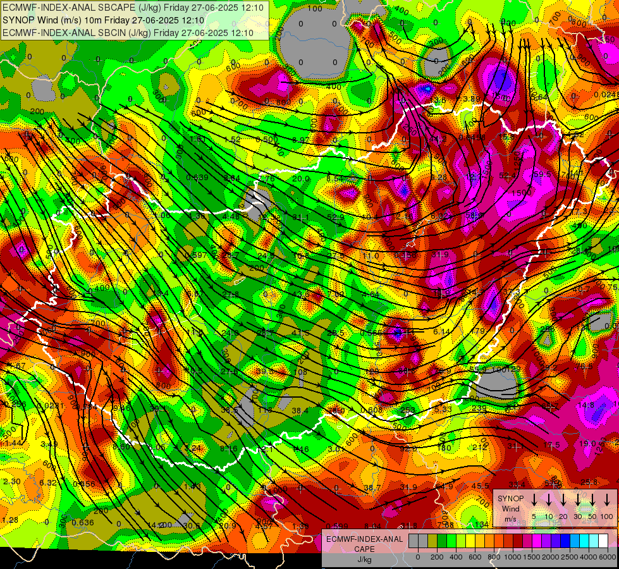Click the 6000 tick label on color scale
The width and height of the screenshot is (619, 569).
607,557
